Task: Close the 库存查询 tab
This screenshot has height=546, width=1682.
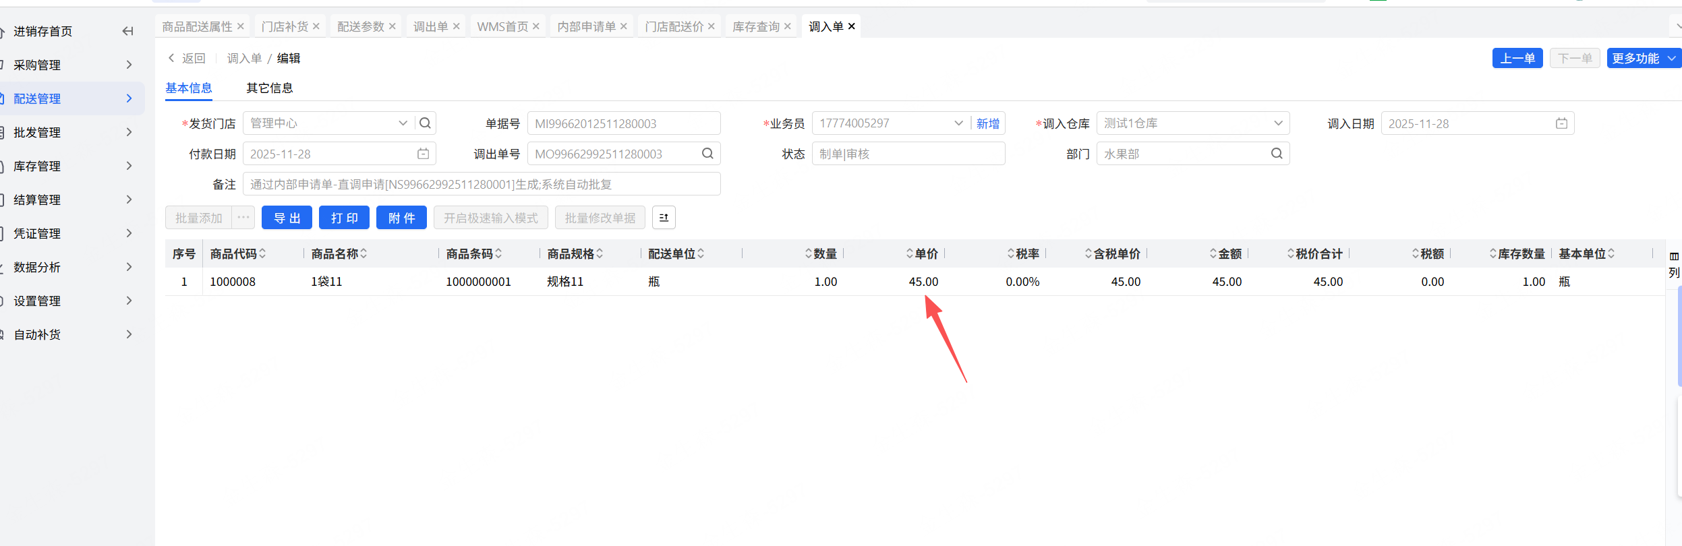Action: point(787,26)
